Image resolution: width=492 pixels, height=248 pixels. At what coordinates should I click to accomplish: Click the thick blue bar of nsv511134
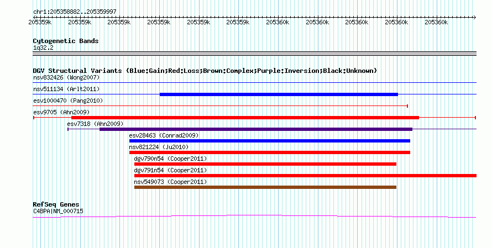tap(279, 94)
